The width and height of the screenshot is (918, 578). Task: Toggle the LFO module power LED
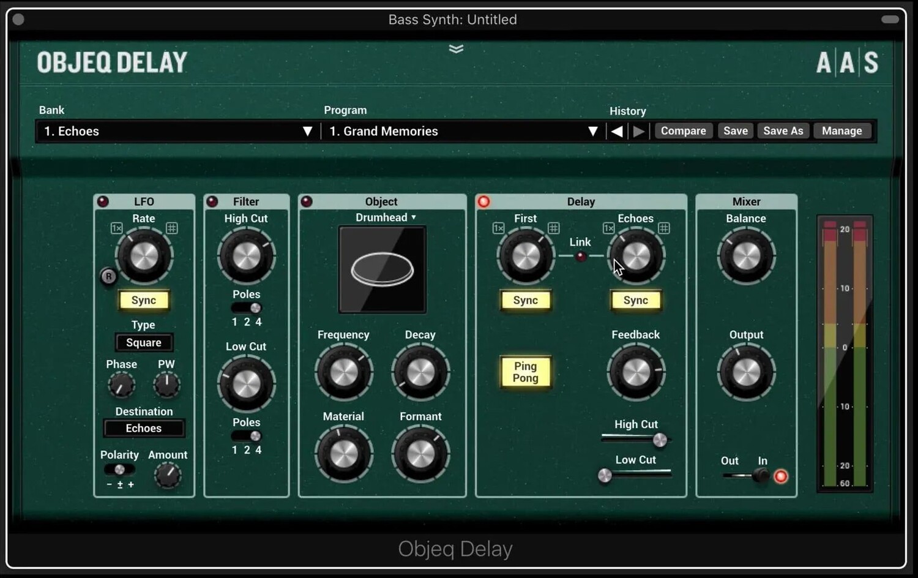103,201
